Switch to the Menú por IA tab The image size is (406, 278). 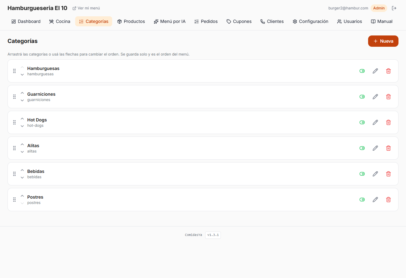point(169,21)
